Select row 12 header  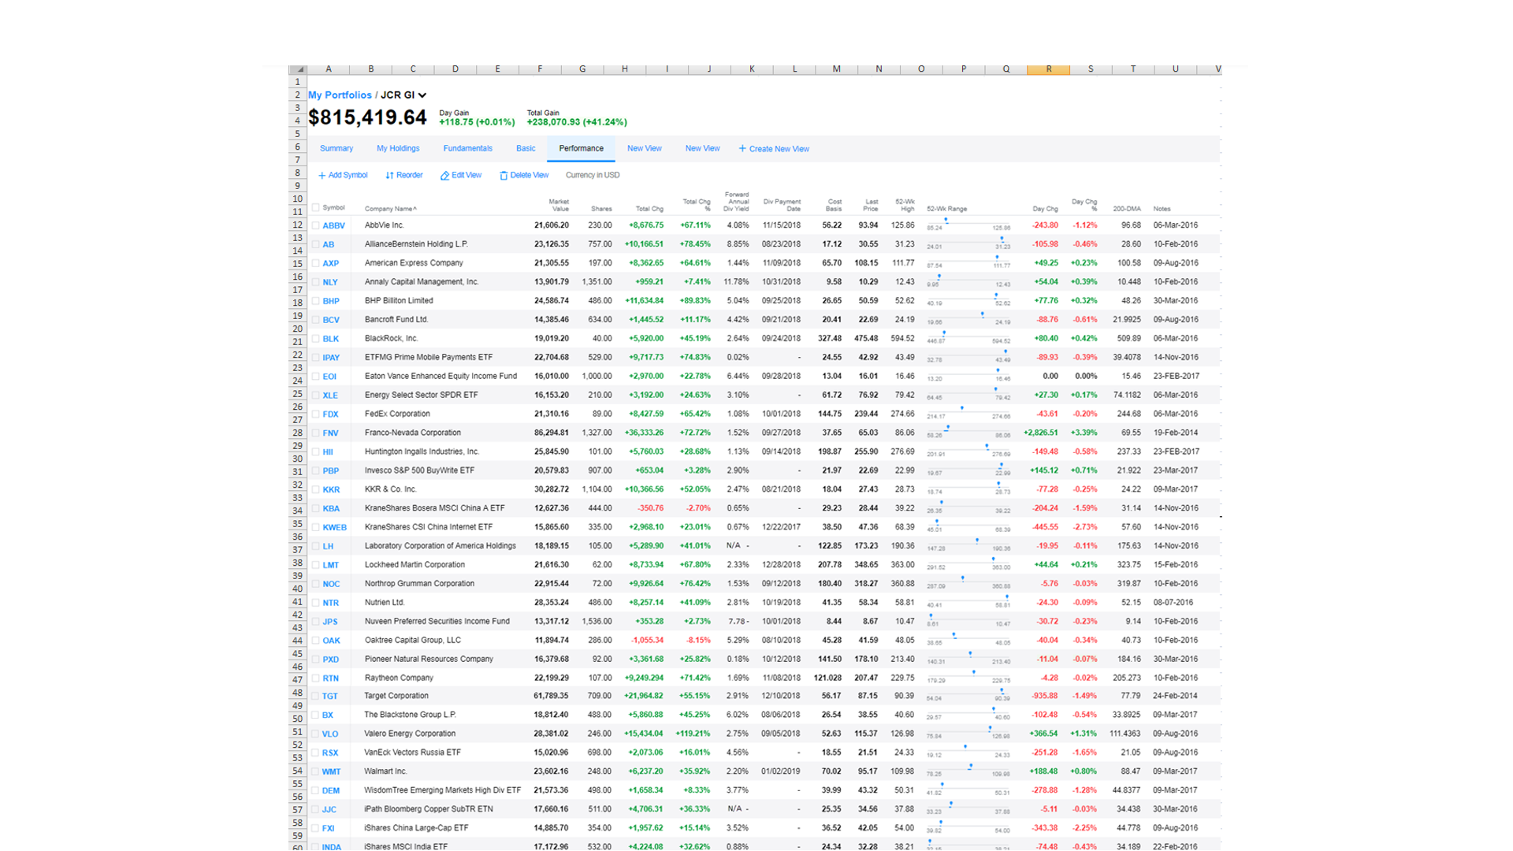click(x=298, y=225)
